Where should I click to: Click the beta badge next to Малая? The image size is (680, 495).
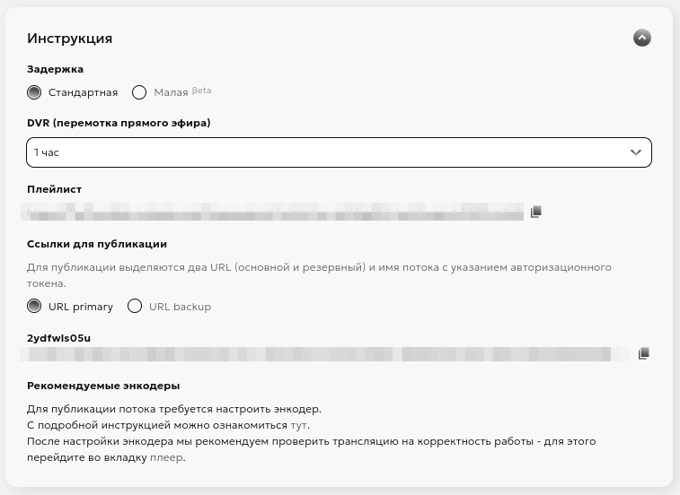[201, 91]
